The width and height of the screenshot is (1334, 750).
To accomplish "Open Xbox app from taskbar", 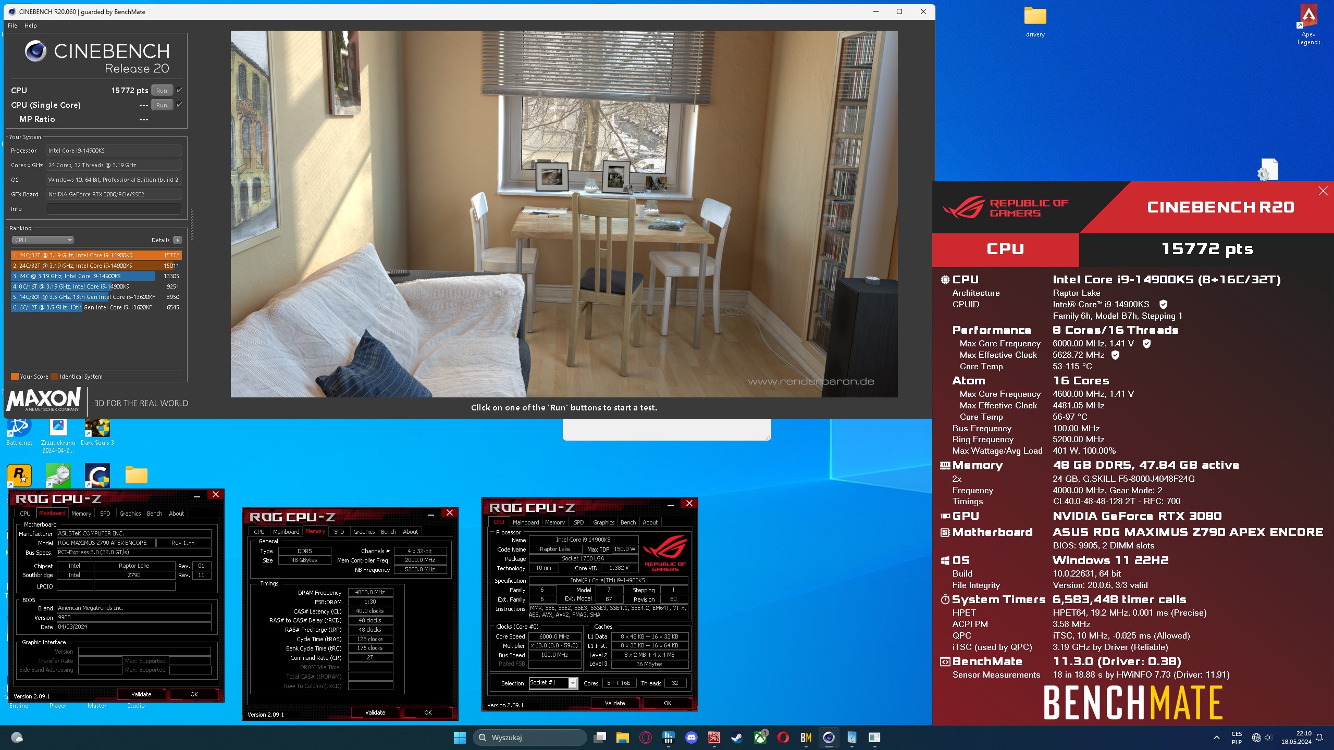I will 760,737.
